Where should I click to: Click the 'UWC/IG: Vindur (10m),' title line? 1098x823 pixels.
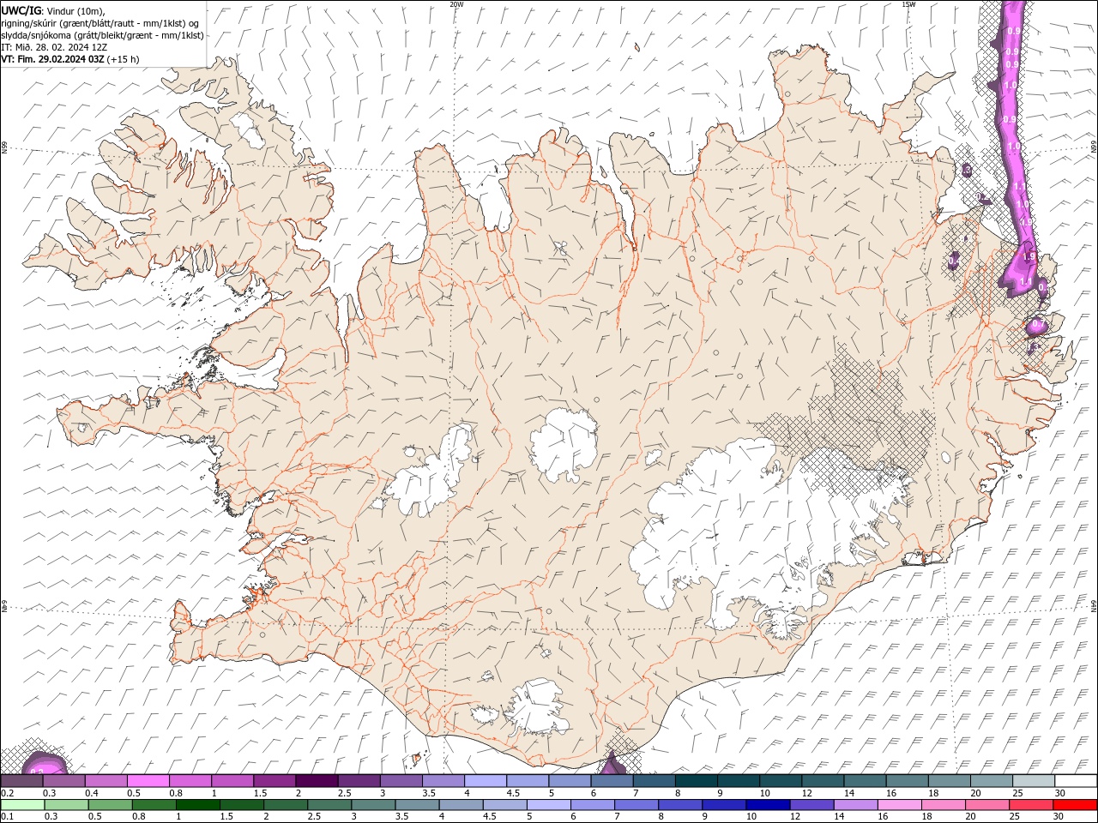tap(53, 10)
